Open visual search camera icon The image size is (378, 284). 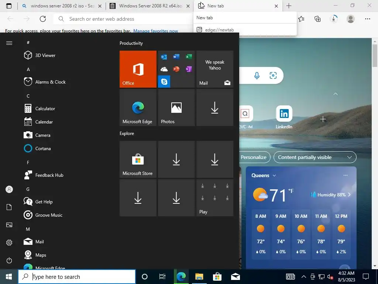click(x=273, y=75)
